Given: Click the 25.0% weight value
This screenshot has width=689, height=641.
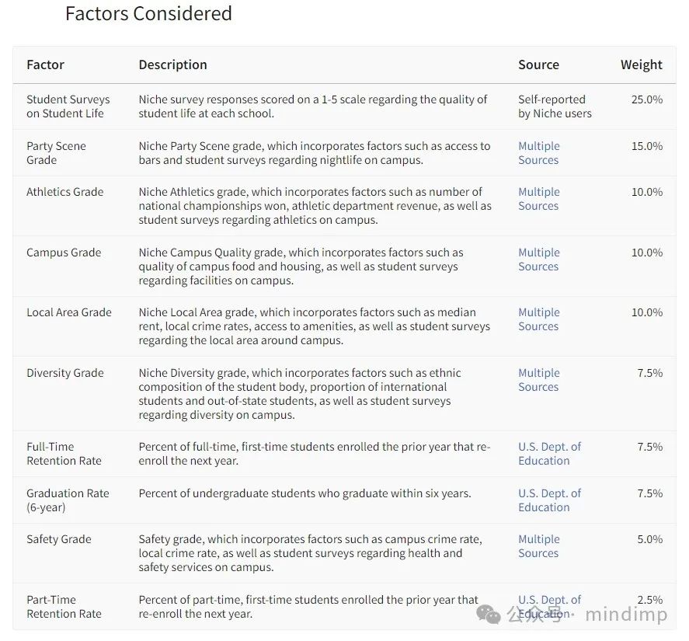Looking at the screenshot, I should [x=647, y=99].
